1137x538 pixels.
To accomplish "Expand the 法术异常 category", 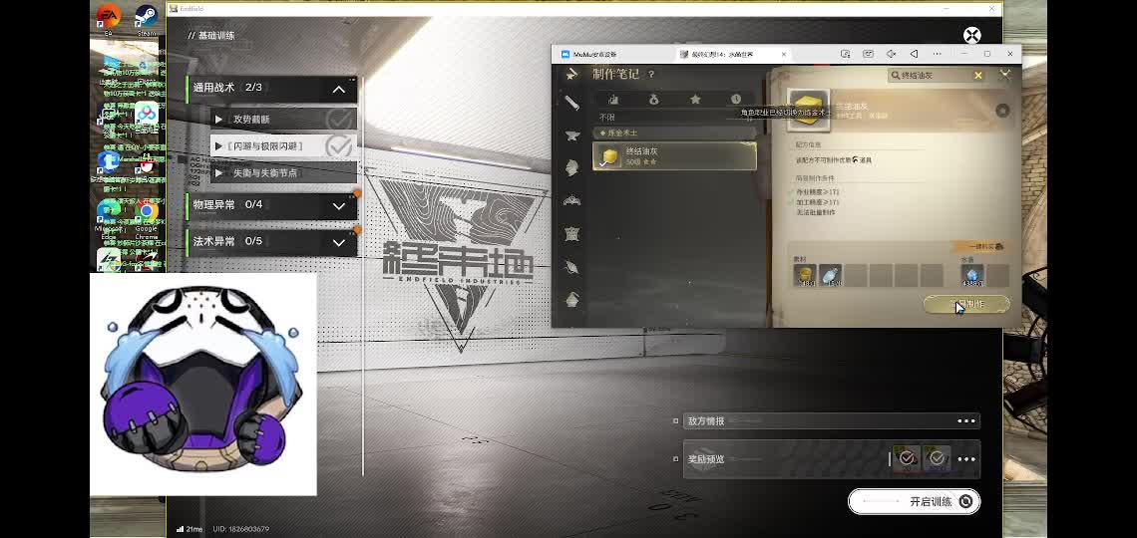I will (338, 242).
